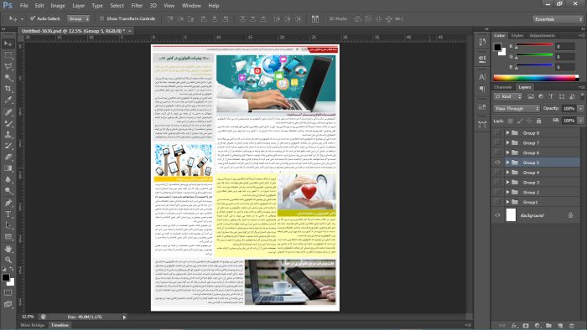Select the Brush tool
The width and height of the screenshot is (587, 330).
pos(8,123)
